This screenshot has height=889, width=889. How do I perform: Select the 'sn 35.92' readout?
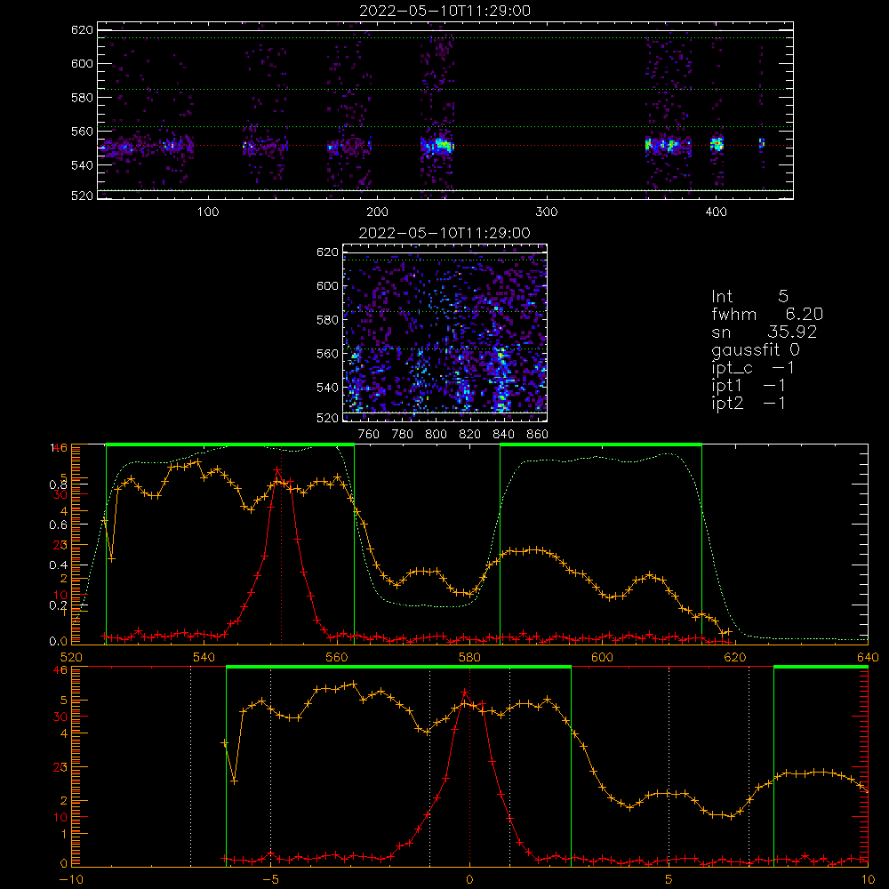coord(764,332)
